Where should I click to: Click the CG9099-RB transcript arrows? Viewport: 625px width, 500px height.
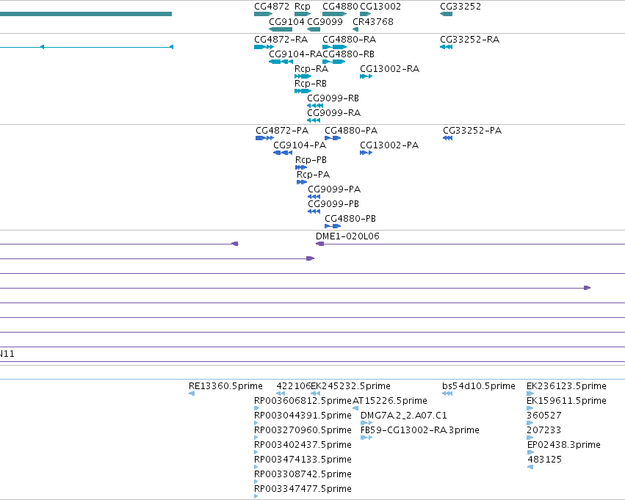[x=315, y=106]
